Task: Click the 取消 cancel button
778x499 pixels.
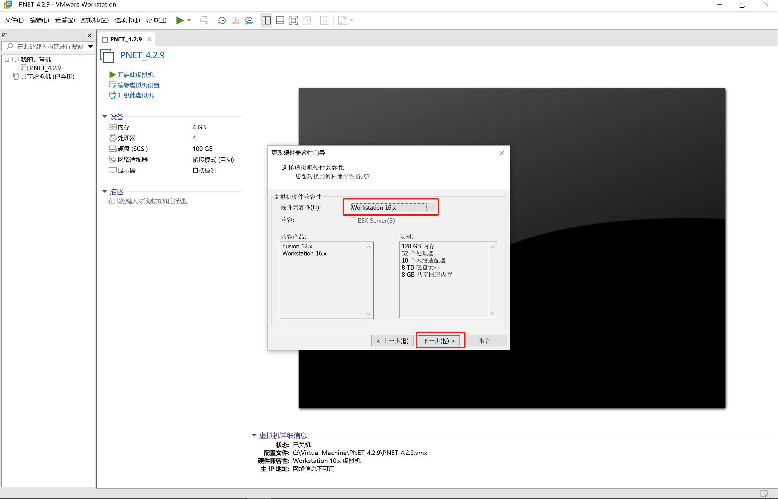Action: point(485,340)
